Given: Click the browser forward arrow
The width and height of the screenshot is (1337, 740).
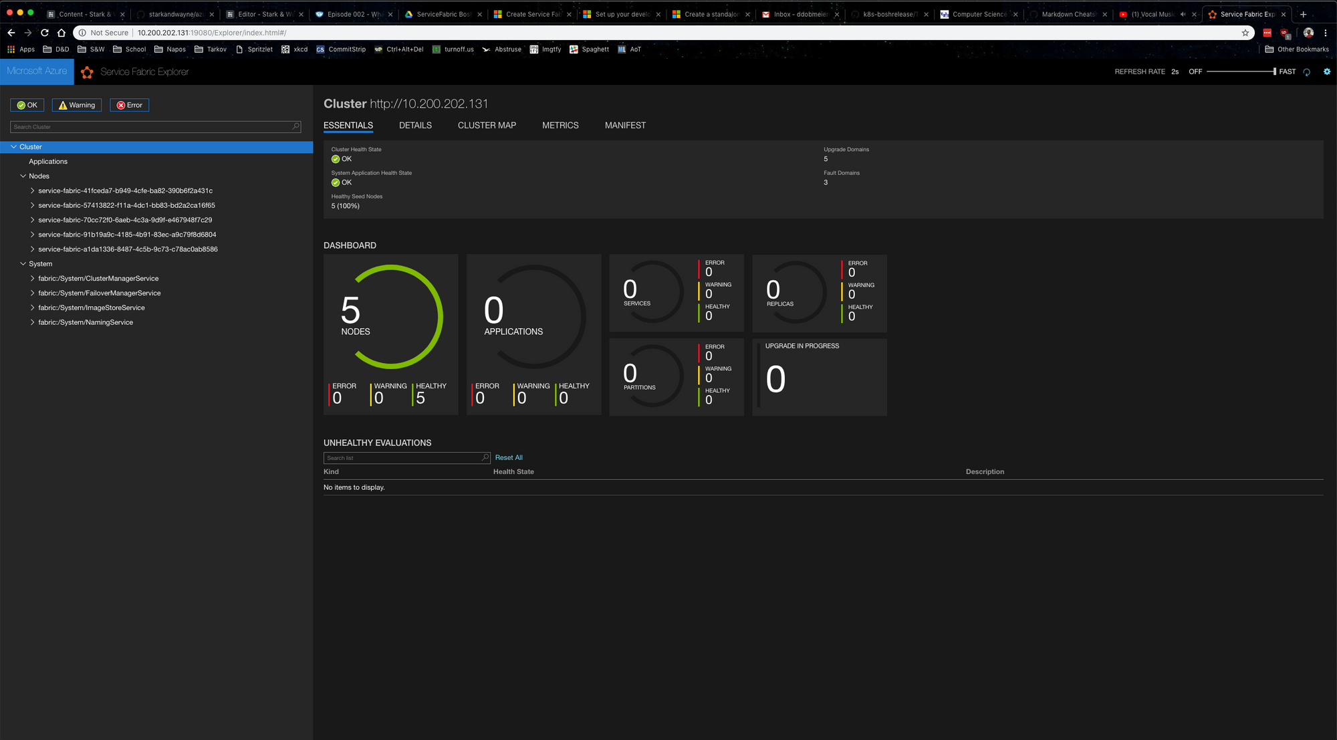Looking at the screenshot, I should coord(28,33).
